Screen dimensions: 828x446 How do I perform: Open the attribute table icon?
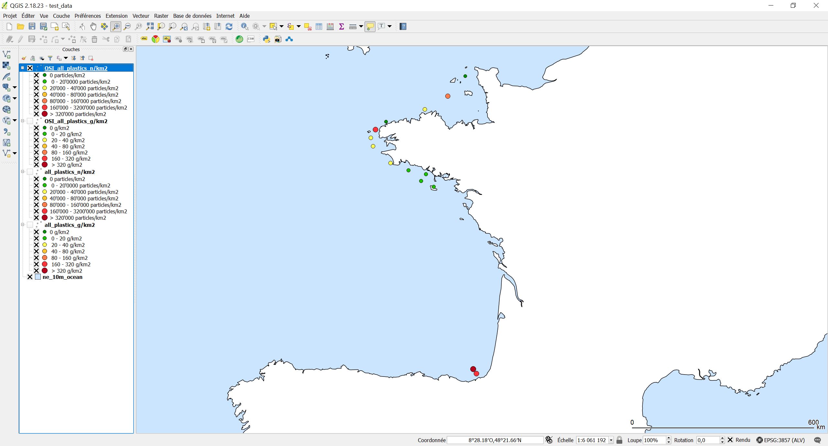[x=319, y=27]
